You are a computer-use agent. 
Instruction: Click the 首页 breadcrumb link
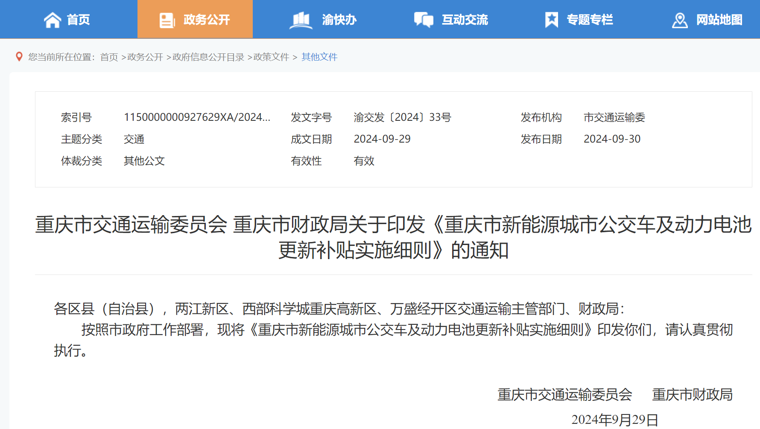point(109,57)
